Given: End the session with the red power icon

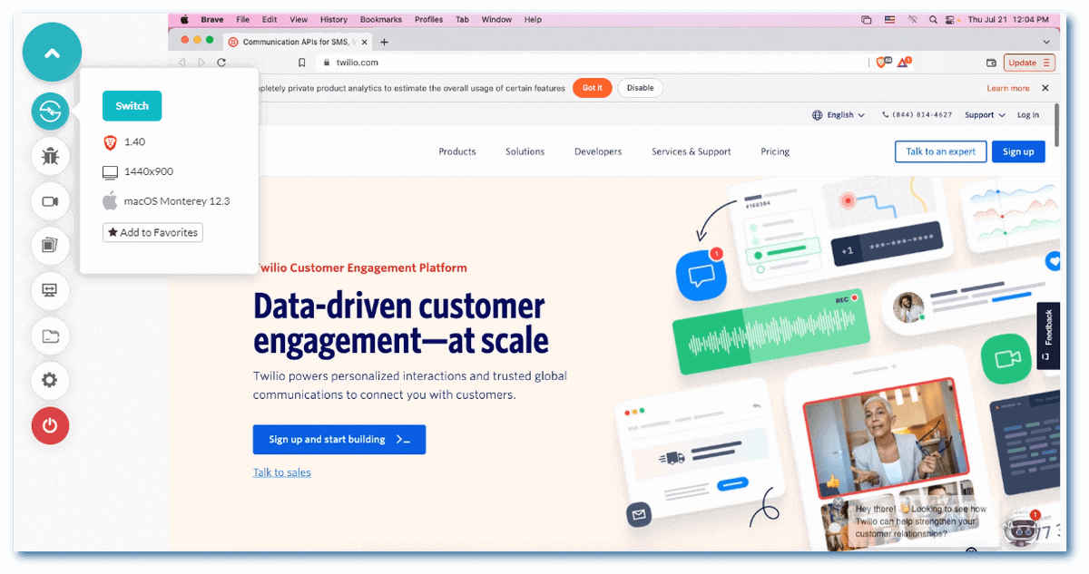Looking at the screenshot, I should click(x=50, y=425).
